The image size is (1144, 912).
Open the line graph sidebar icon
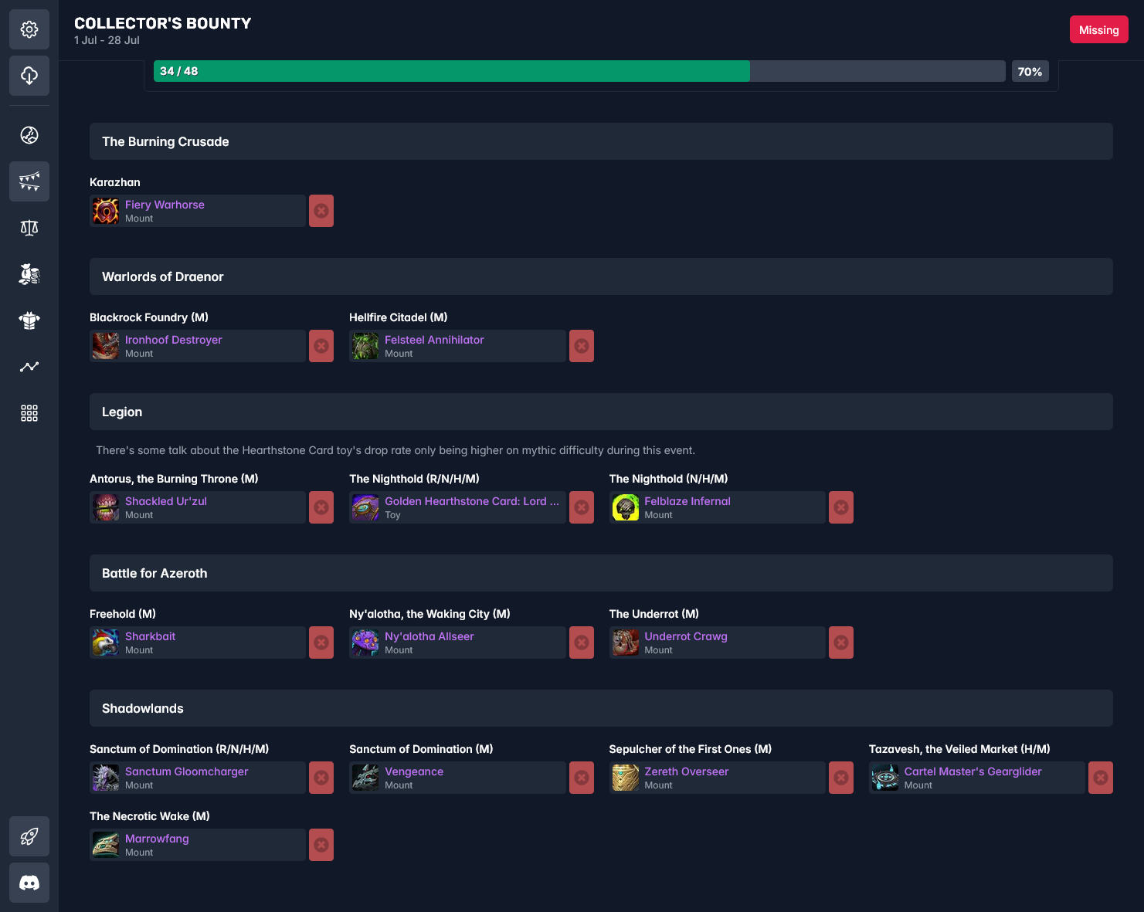tap(29, 367)
